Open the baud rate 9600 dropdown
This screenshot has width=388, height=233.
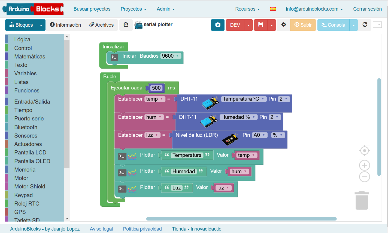coord(171,56)
